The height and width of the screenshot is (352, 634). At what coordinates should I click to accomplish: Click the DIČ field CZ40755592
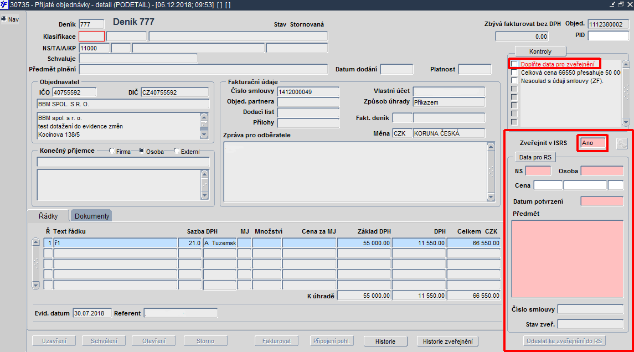pyautogui.click(x=174, y=92)
